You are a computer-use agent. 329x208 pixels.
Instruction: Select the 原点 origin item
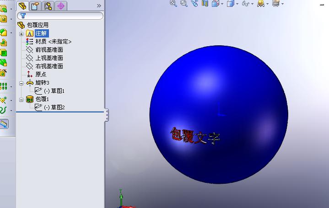tap(41, 74)
